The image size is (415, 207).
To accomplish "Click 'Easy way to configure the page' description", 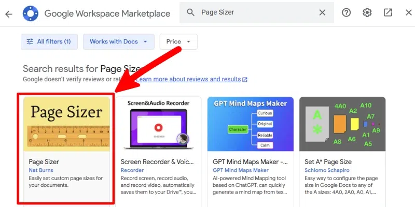I will coord(341,185).
